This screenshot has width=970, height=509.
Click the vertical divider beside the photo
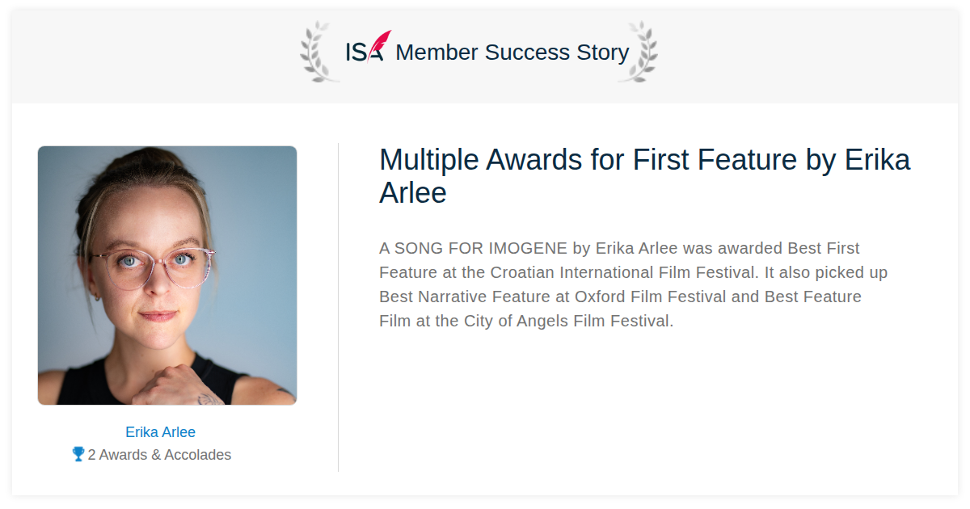338,307
